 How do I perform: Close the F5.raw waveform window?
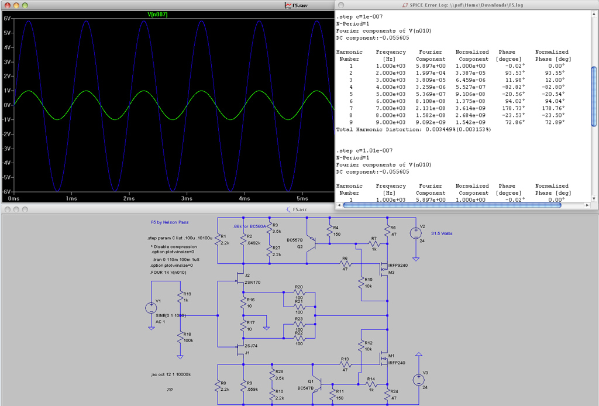click(x=7, y=5)
